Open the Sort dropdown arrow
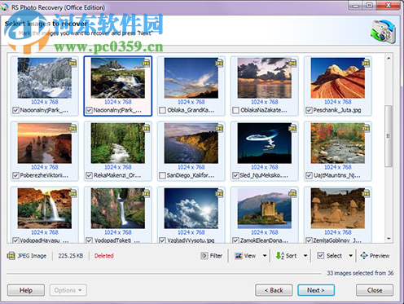The width and height of the screenshot is (404, 304). point(305,256)
